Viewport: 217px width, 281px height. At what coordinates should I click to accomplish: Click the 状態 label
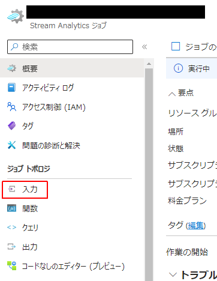(x=176, y=148)
